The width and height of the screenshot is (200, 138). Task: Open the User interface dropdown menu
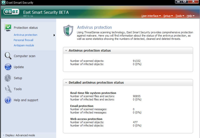point(151,16)
